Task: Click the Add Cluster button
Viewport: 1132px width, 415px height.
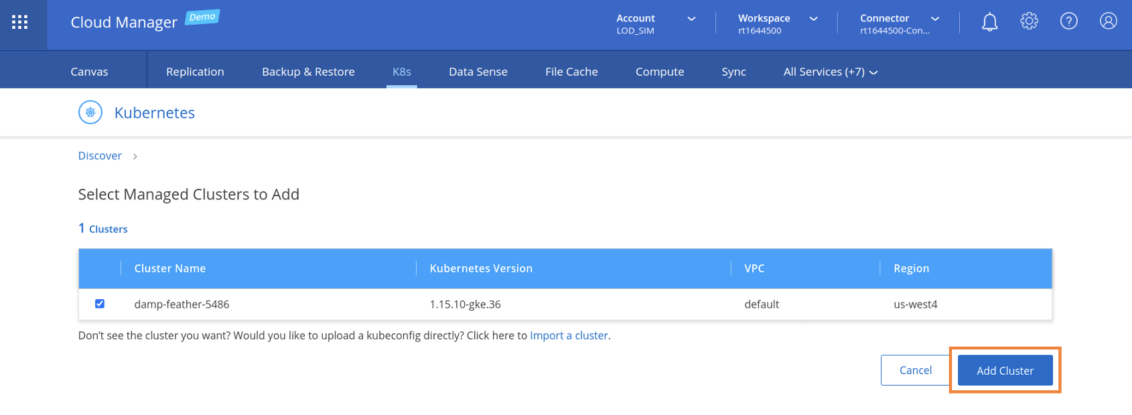Action: click(x=1005, y=370)
